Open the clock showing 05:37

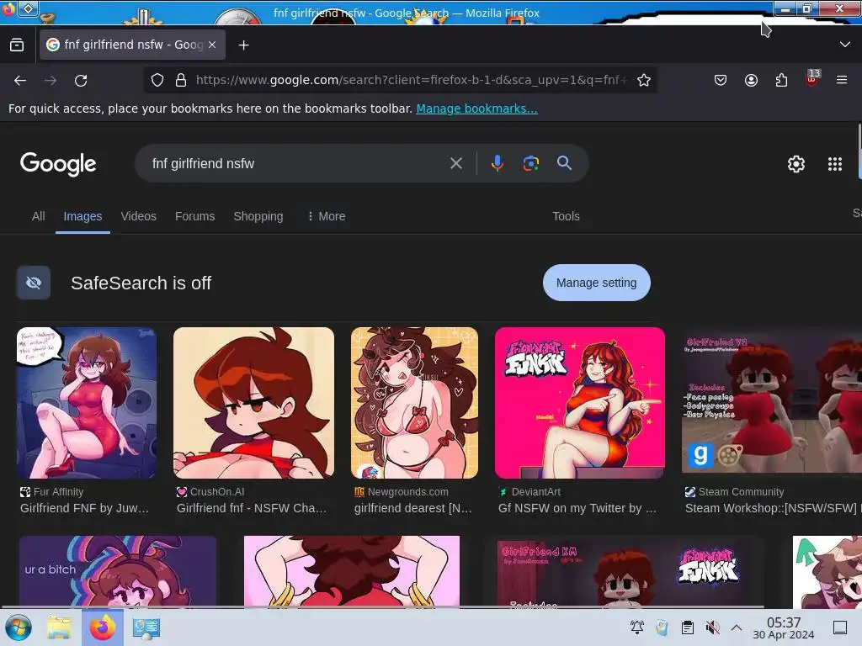784,627
